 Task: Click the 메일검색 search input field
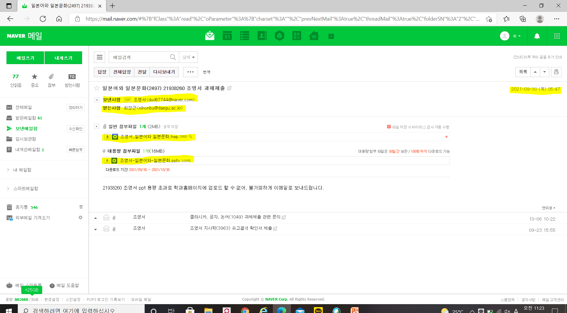tap(139, 57)
